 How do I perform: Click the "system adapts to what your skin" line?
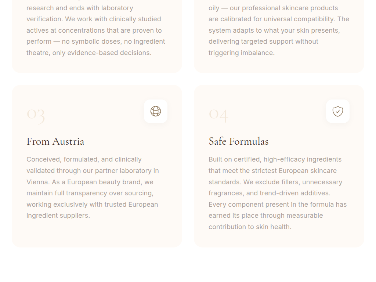tap(274, 30)
